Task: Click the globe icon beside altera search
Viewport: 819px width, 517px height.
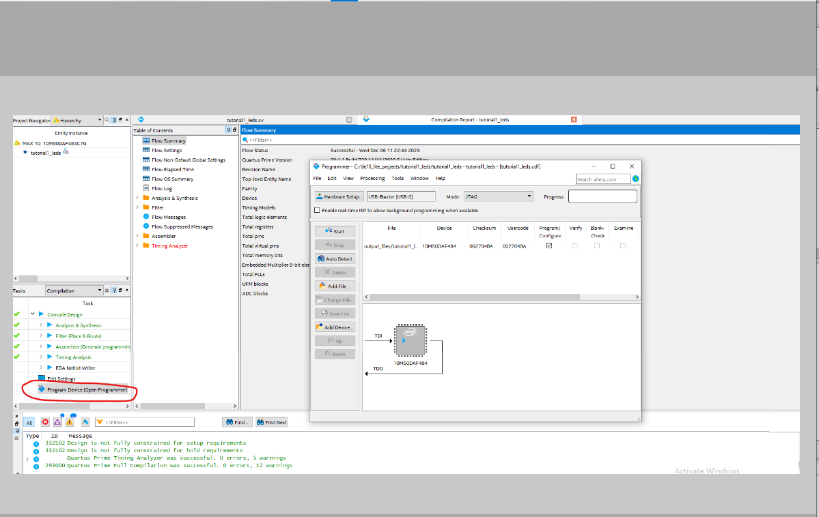Action: coord(636,179)
